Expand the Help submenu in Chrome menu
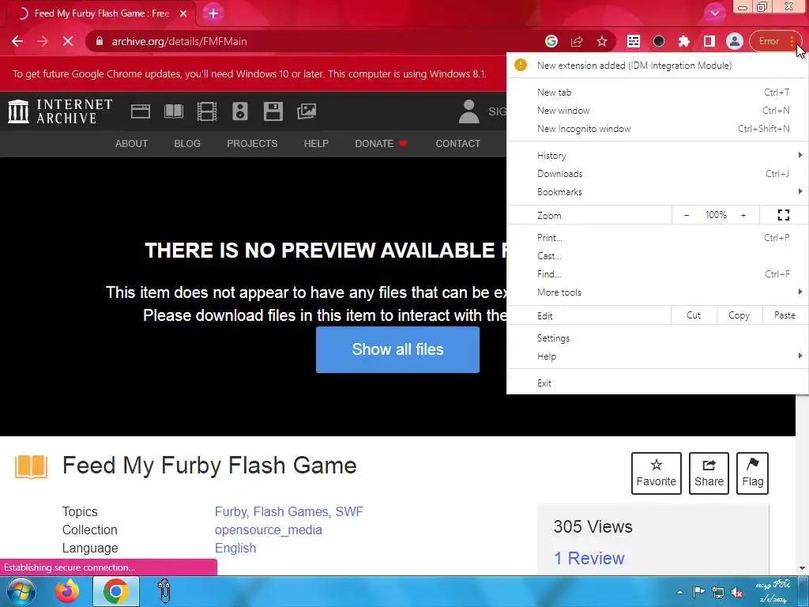 point(657,356)
